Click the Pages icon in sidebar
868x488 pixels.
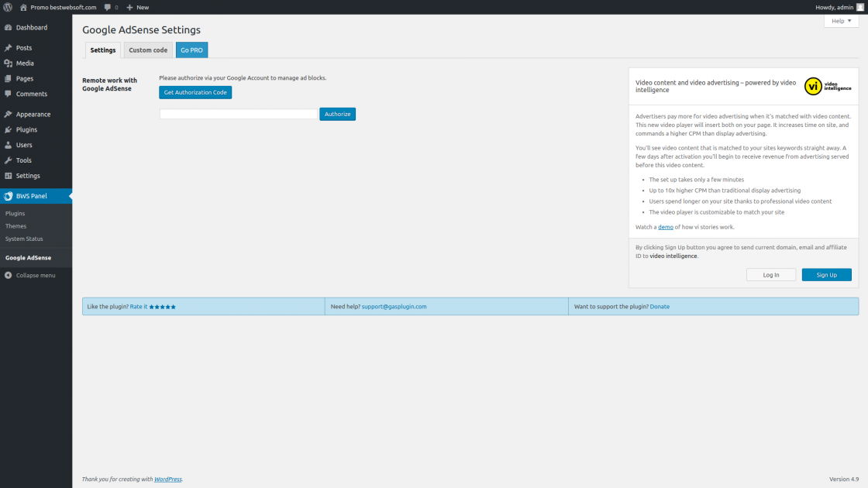[x=9, y=78]
